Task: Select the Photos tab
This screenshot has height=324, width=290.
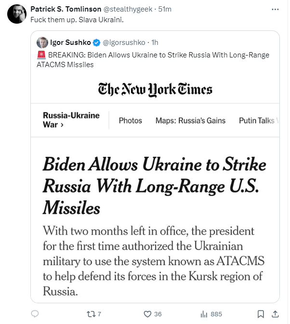Action: coord(131,120)
